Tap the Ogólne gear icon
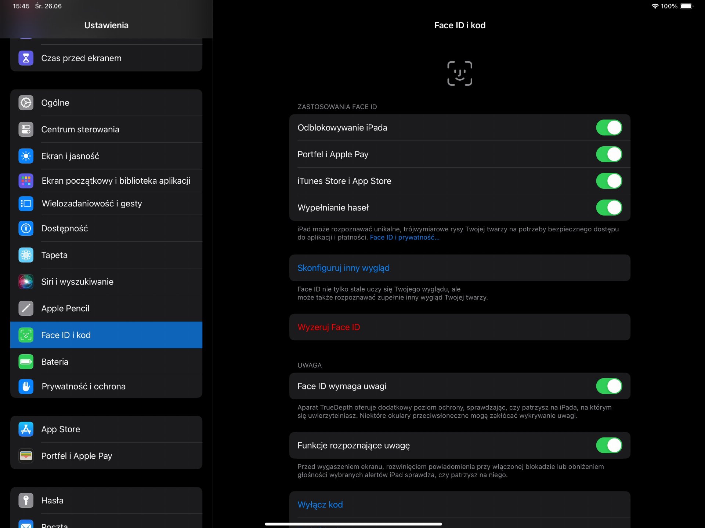 [26, 103]
